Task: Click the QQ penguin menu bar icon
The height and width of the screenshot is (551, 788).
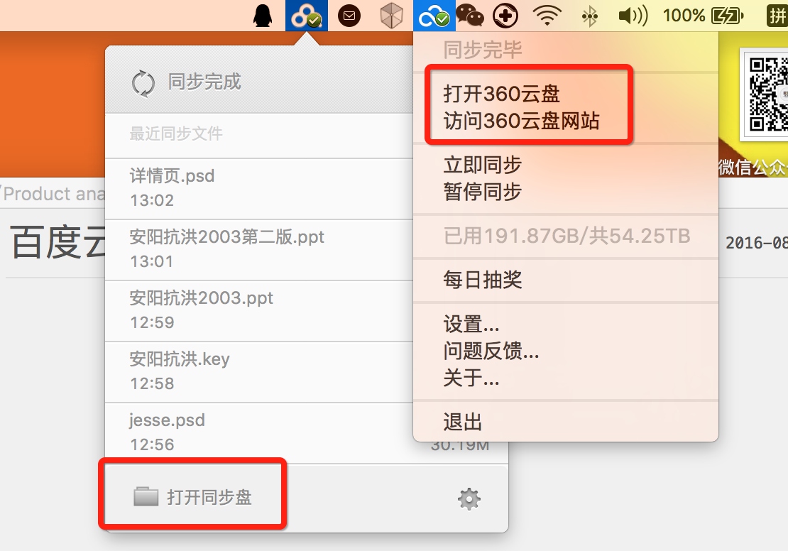Action: (x=263, y=16)
